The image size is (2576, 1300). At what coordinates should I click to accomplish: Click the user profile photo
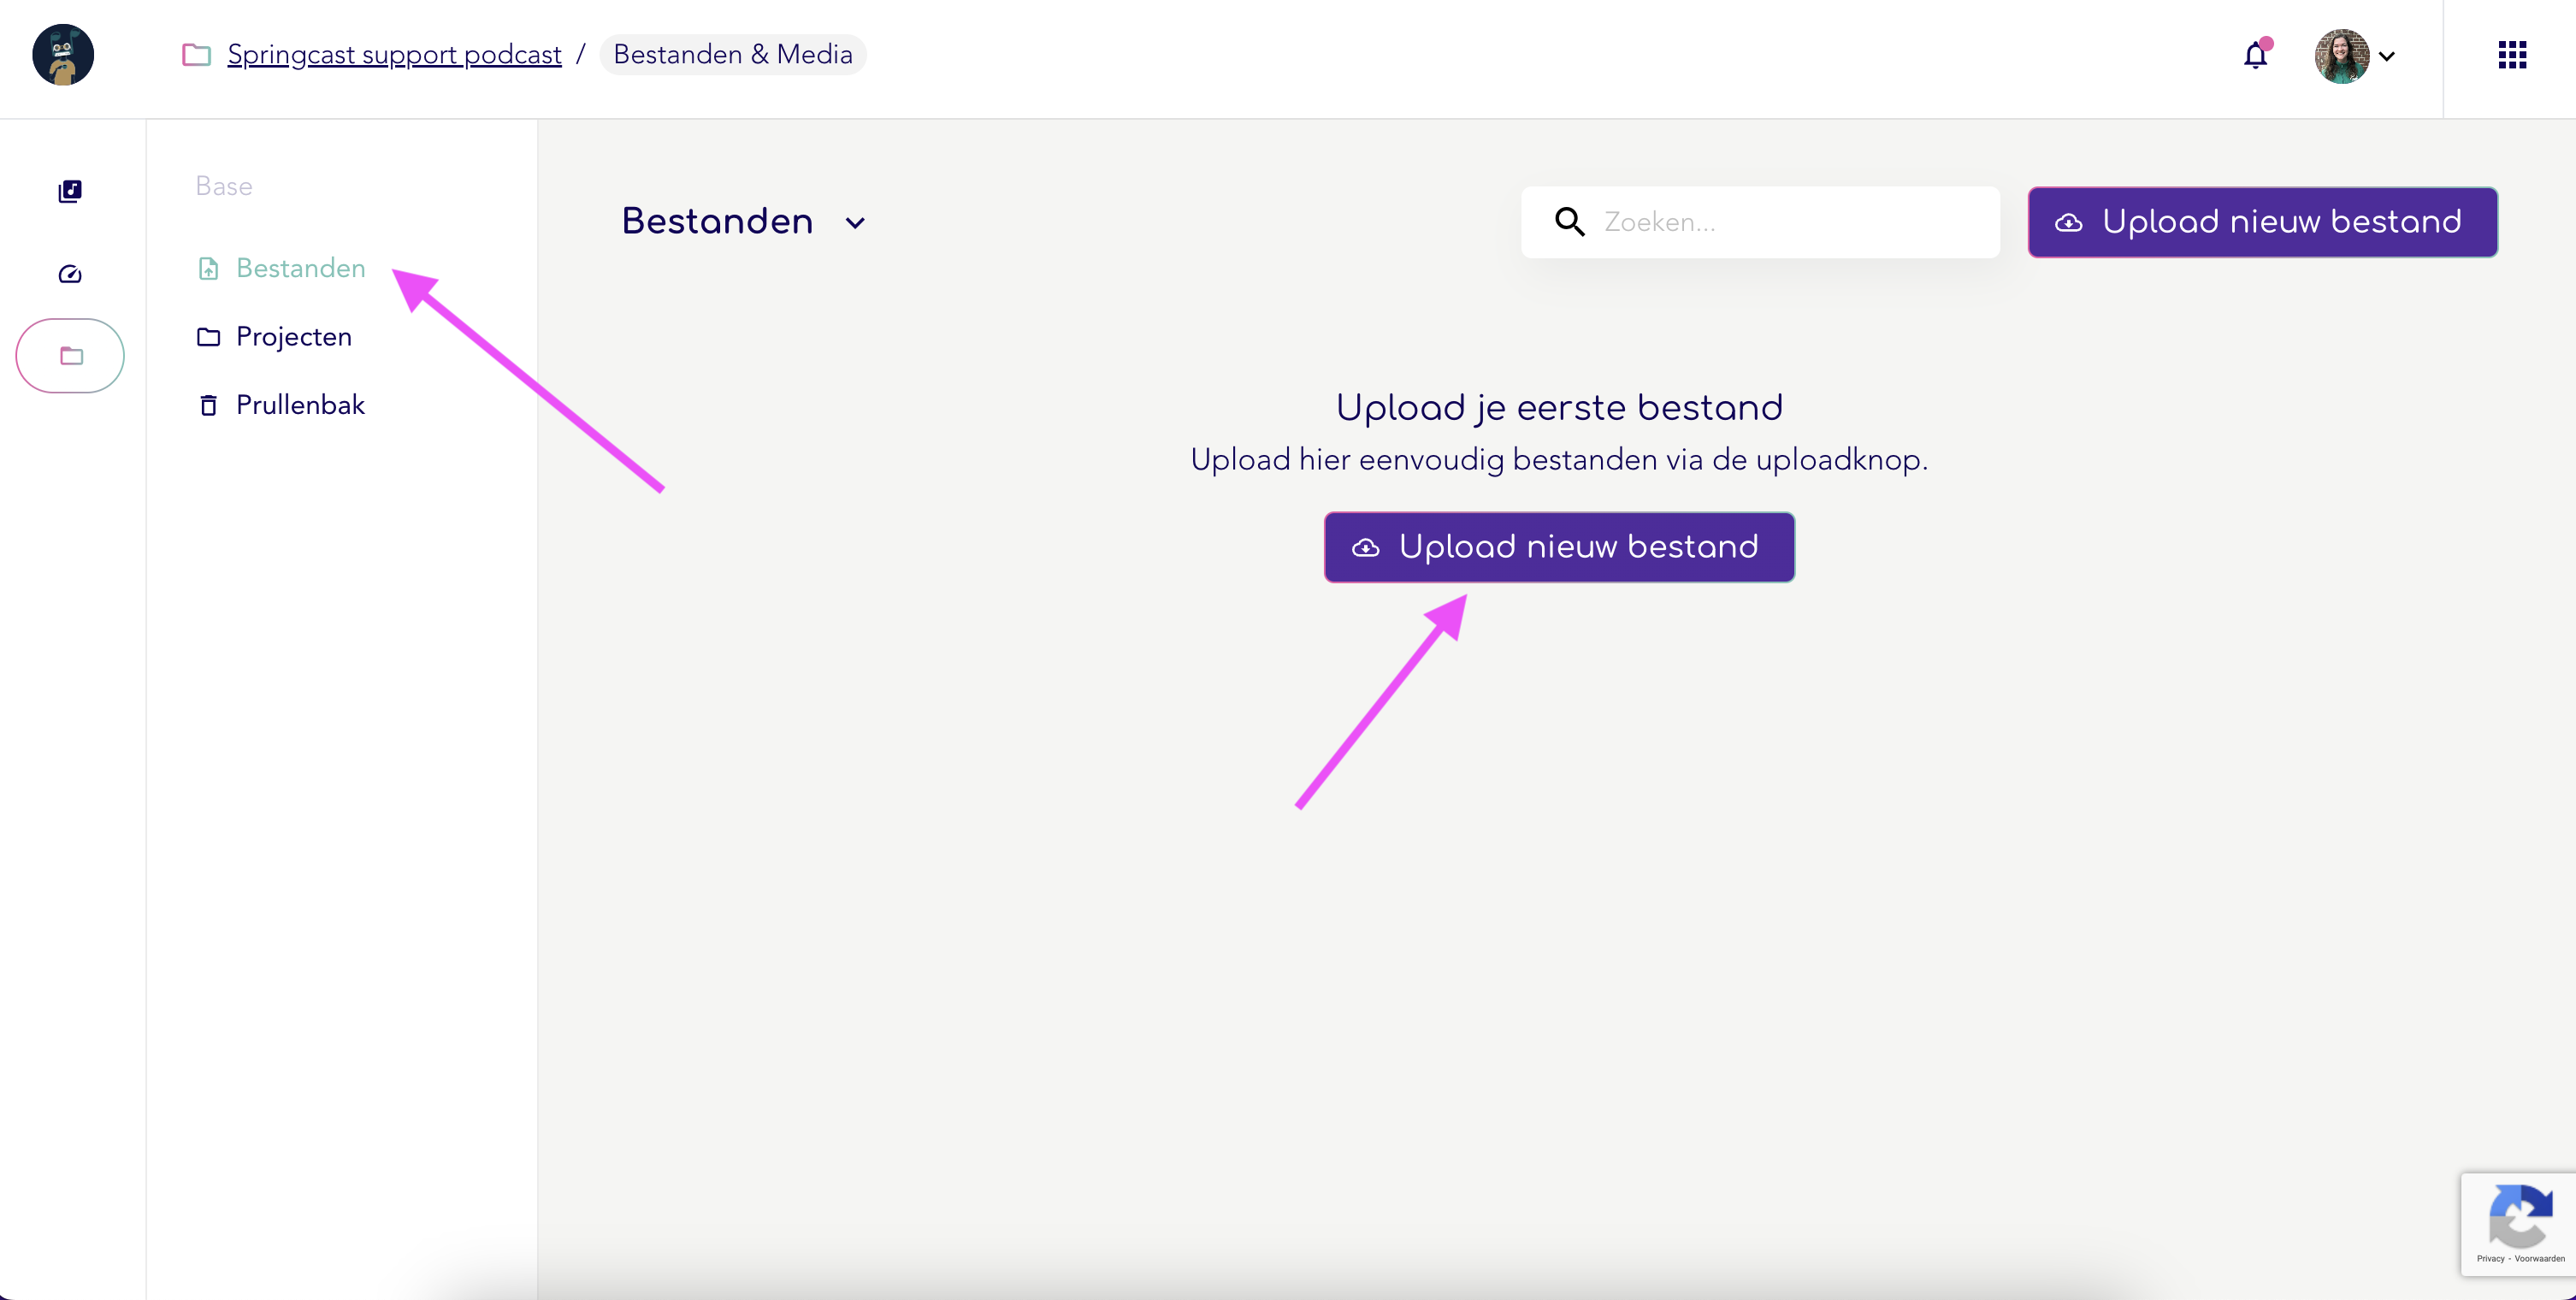coord(2342,56)
